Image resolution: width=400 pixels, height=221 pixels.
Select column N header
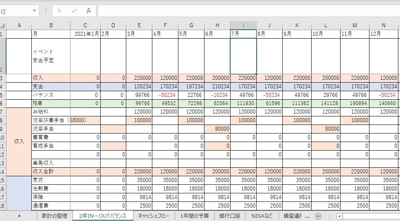coord(383,26)
